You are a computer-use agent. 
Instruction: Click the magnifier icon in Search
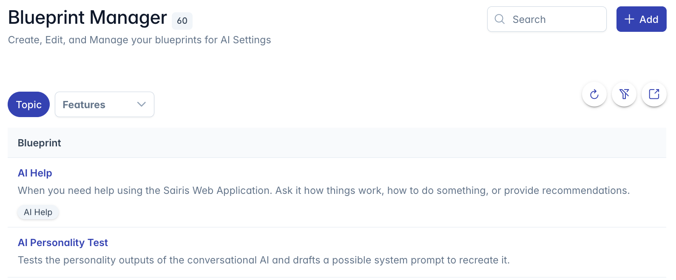(x=500, y=19)
